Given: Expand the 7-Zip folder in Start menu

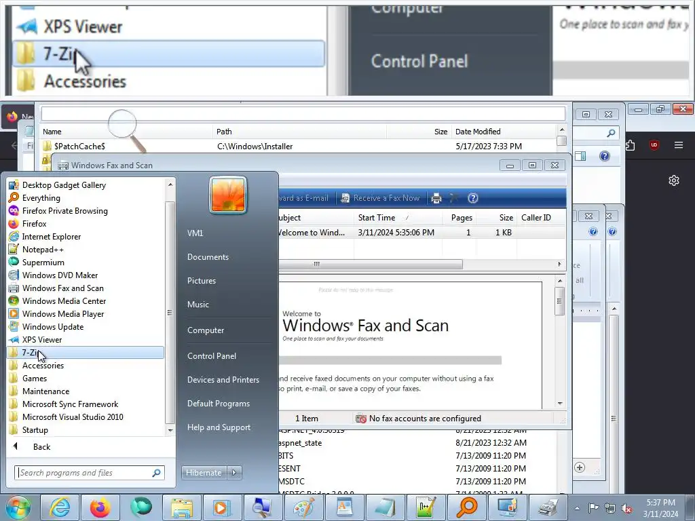Looking at the screenshot, I should coord(86,352).
